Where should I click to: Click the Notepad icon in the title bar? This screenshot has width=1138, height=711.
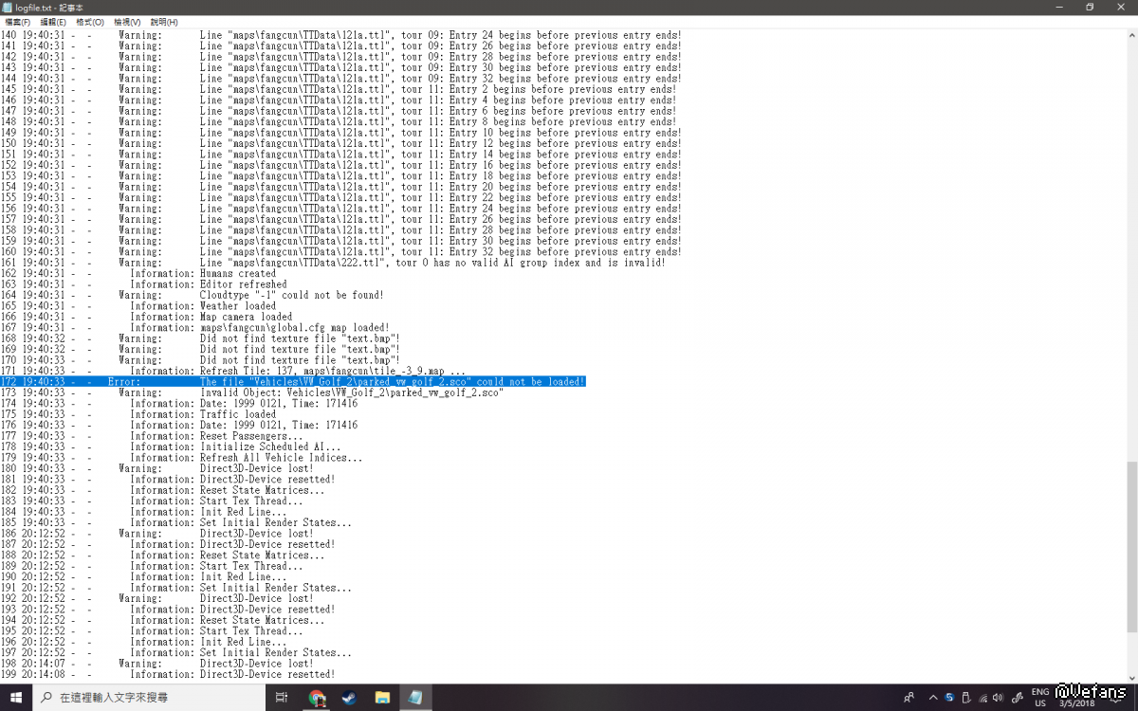pos(8,7)
